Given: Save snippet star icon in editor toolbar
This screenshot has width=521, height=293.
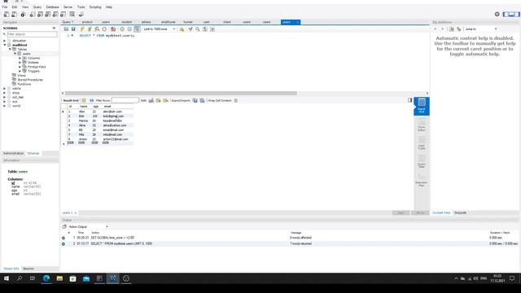Looking at the screenshot, I should 182,29.
